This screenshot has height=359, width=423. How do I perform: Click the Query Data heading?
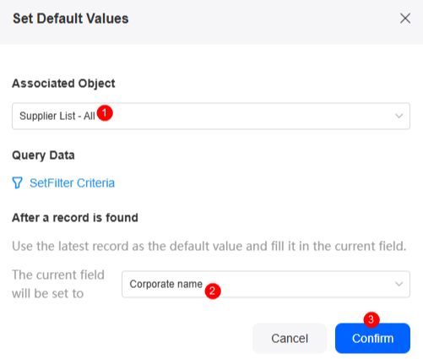click(43, 155)
